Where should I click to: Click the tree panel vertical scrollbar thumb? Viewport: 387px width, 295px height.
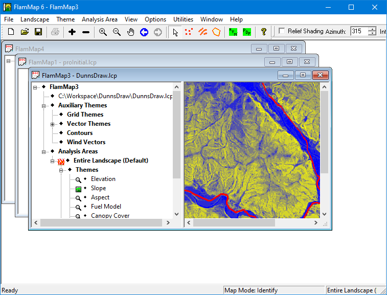click(176, 134)
